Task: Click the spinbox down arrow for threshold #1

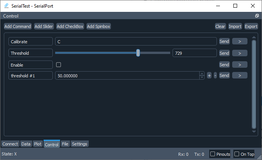Action: point(202,77)
